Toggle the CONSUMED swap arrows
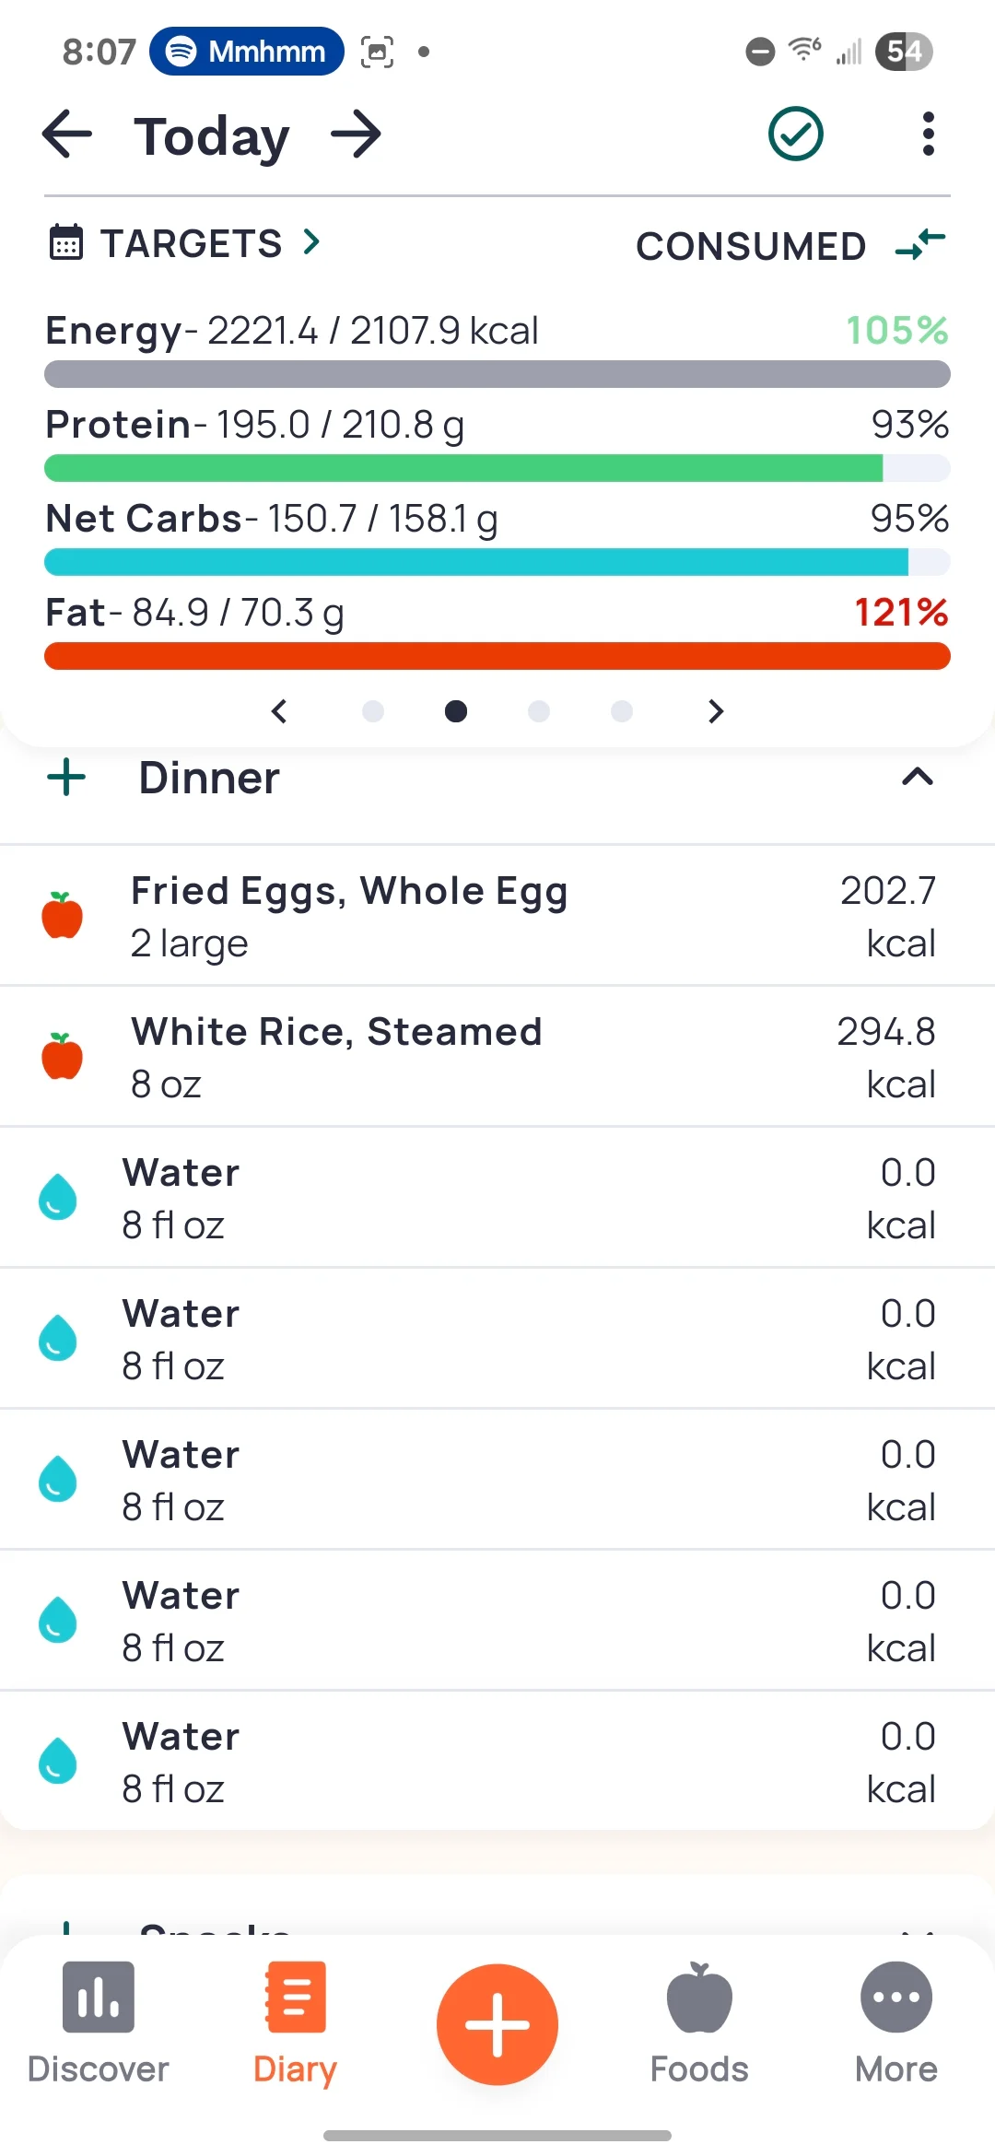 click(919, 245)
